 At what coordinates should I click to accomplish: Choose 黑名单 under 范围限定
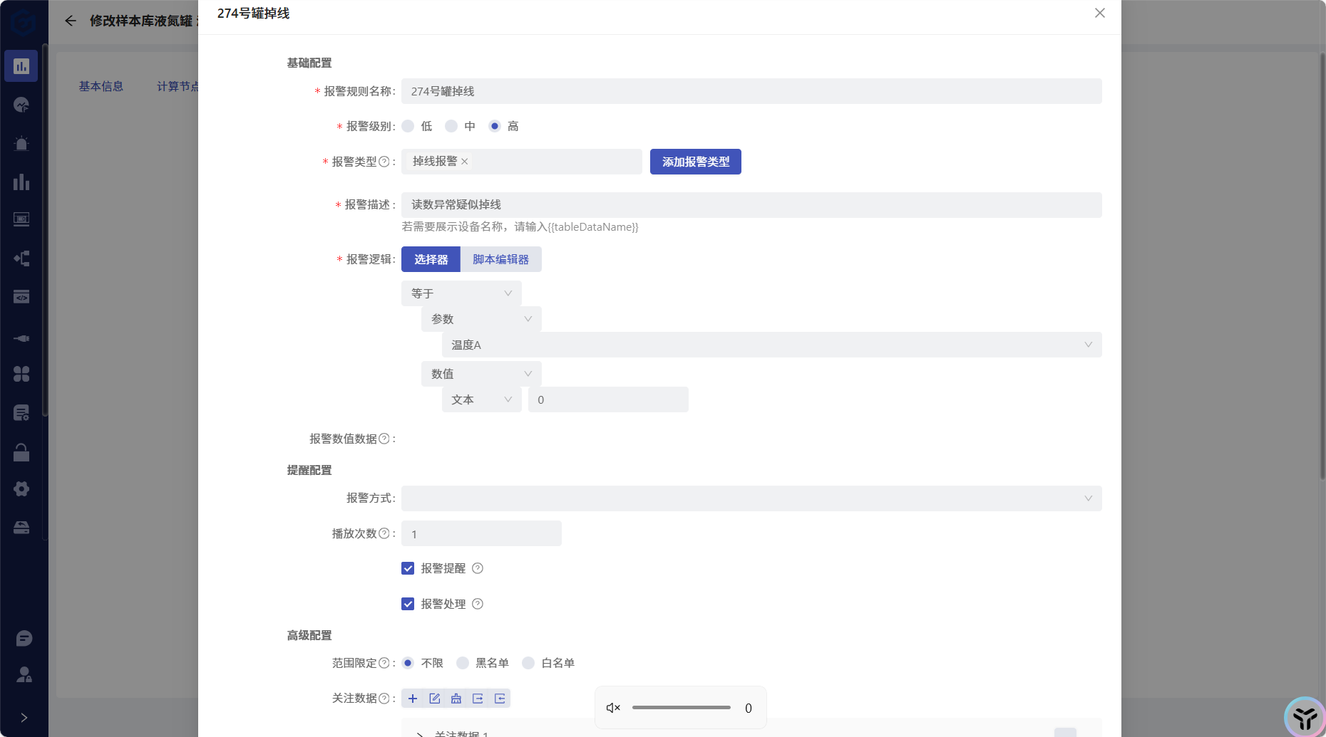coord(462,662)
